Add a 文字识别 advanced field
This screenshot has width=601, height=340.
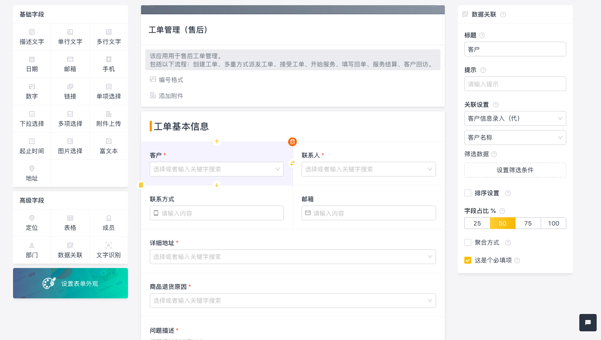tap(109, 250)
